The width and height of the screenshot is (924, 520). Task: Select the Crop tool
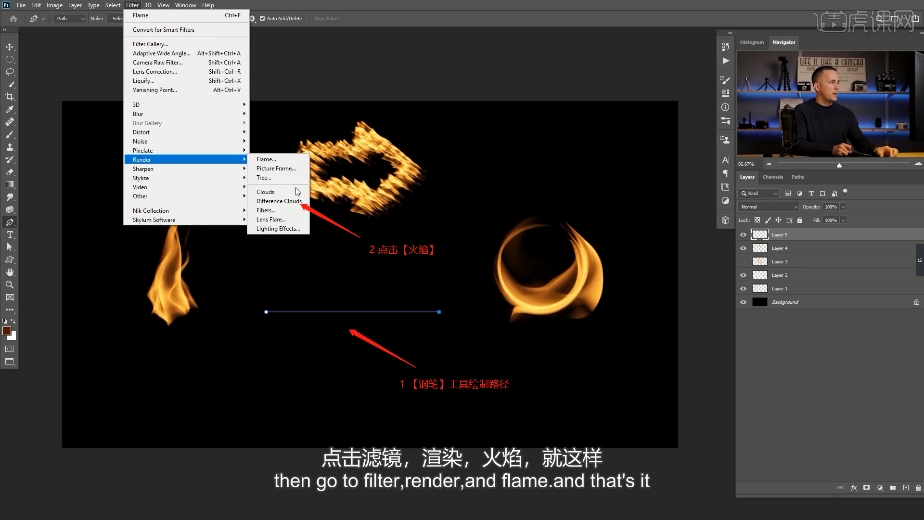[10, 97]
